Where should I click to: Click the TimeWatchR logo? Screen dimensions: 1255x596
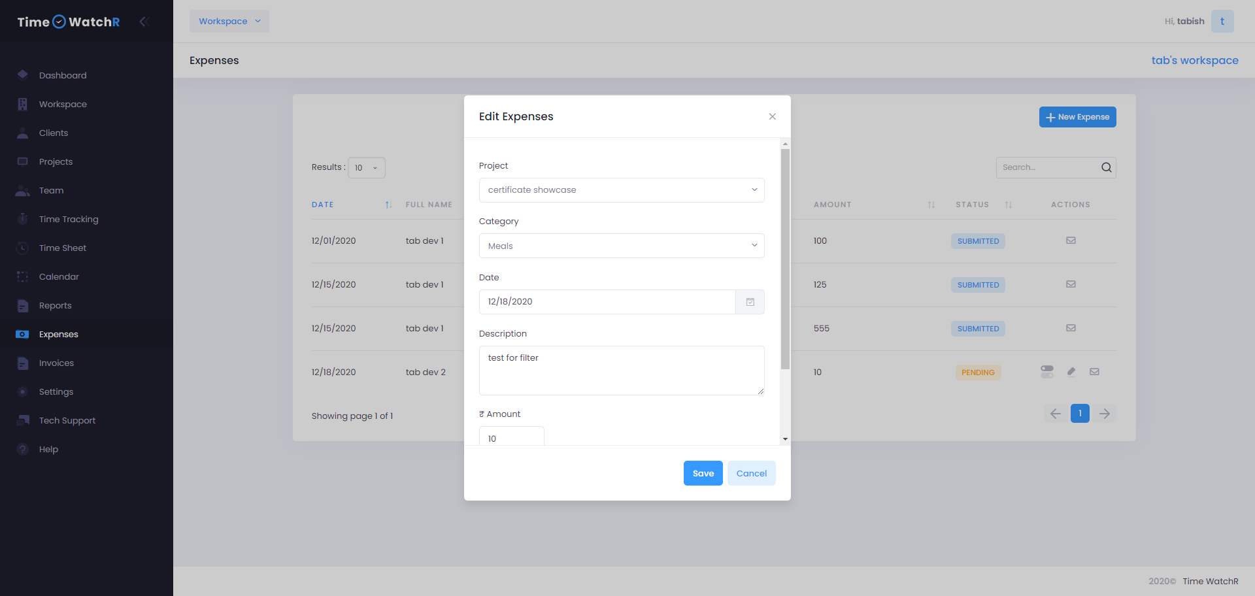pyautogui.click(x=69, y=22)
